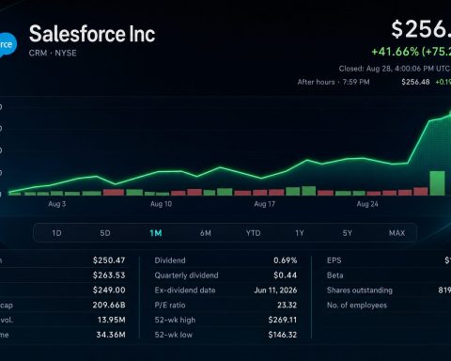Click the $263.53 value

pos(109,275)
